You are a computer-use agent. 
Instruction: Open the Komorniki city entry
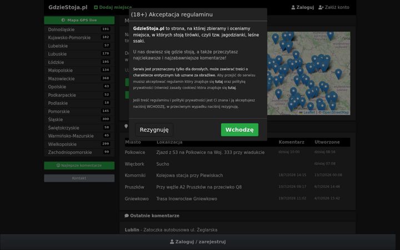coord(135,176)
